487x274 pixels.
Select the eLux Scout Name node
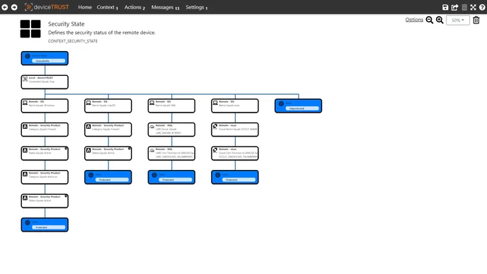coord(235,130)
